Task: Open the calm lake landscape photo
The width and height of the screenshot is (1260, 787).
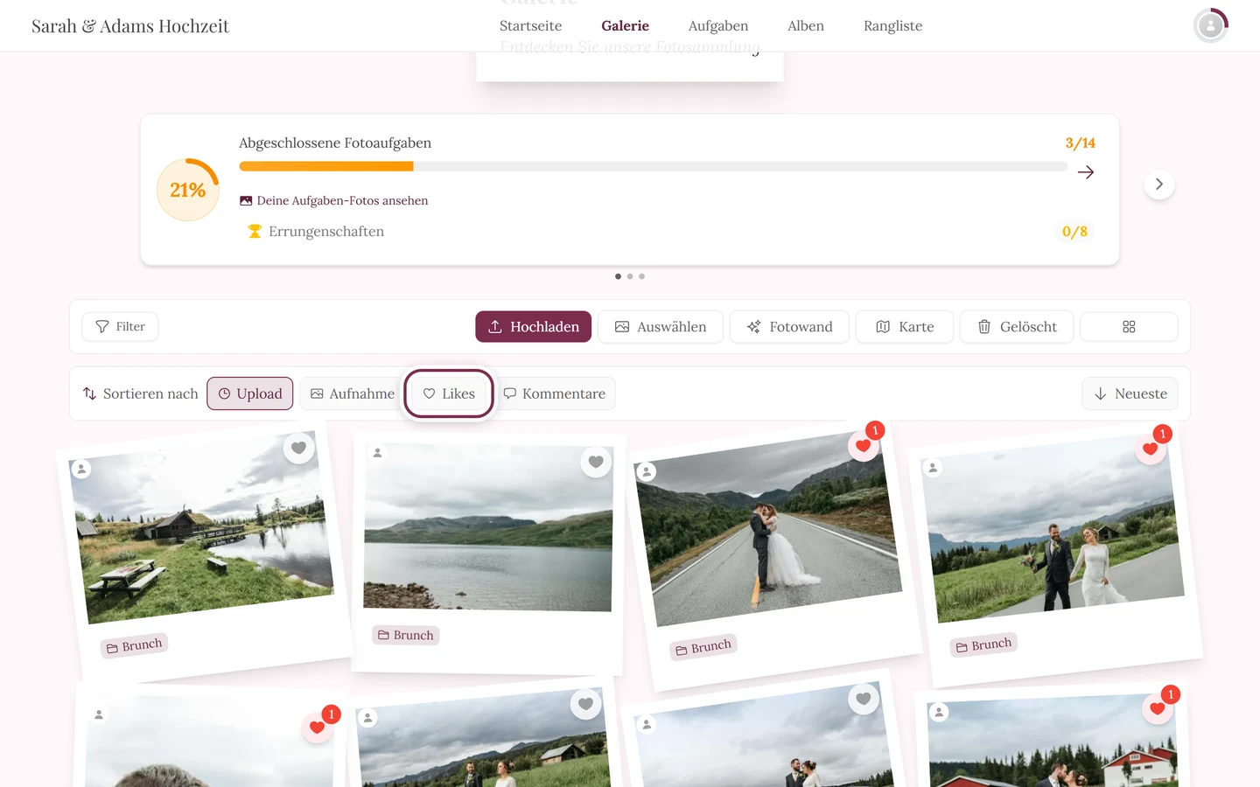Action: tap(488, 527)
